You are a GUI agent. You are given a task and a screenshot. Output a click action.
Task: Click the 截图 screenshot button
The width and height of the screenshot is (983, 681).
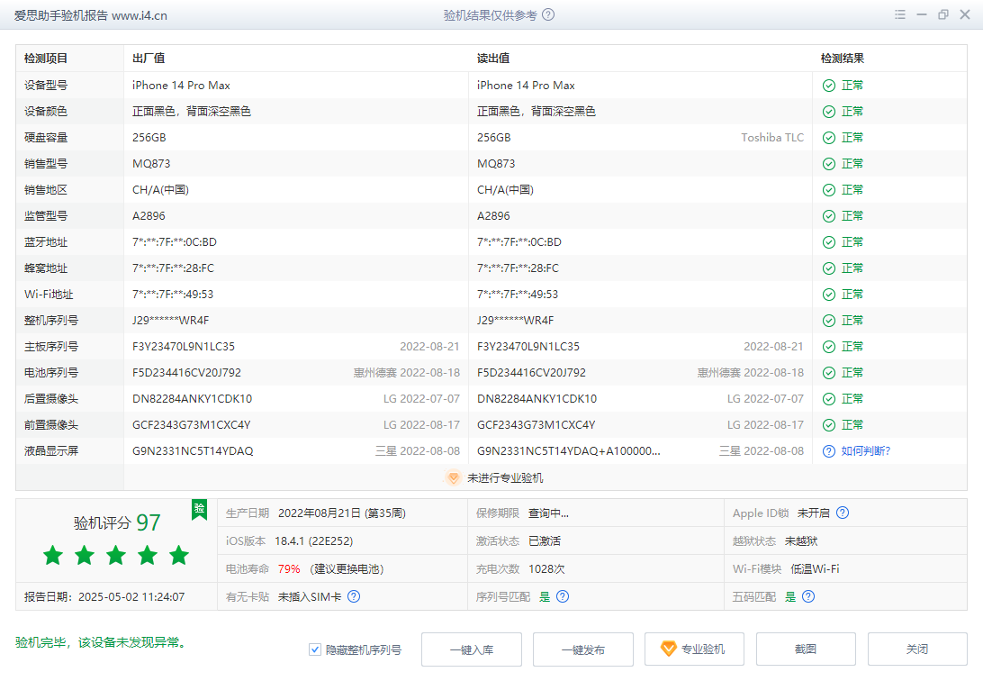[806, 649]
